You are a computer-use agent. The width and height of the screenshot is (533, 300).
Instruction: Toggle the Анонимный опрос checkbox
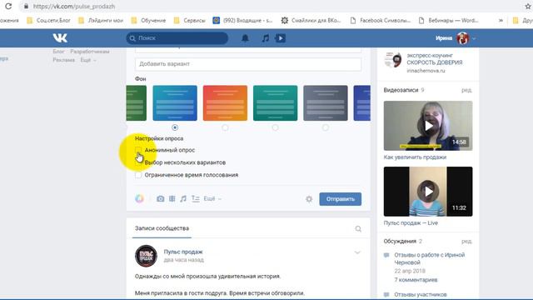[x=138, y=150]
